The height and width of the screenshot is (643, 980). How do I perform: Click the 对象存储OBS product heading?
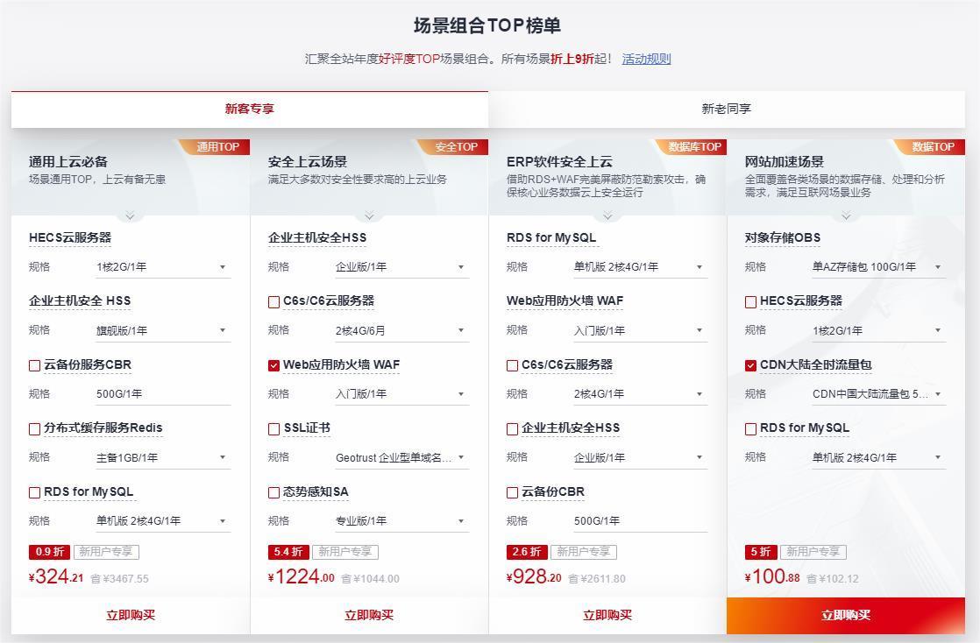(x=783, y=238)
